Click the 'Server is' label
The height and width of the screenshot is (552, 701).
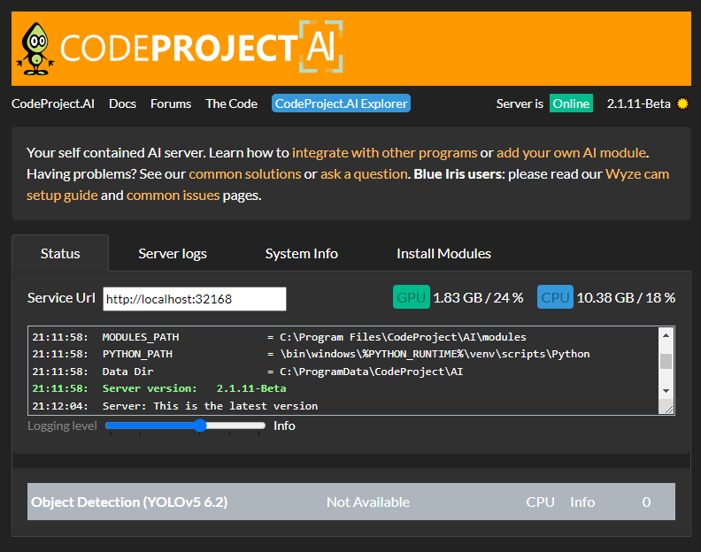tap(520, 103)
